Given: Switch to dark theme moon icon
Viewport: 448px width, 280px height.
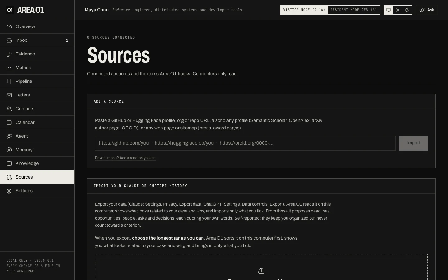Looking at the screenshot, I should [x=407, y=10].
